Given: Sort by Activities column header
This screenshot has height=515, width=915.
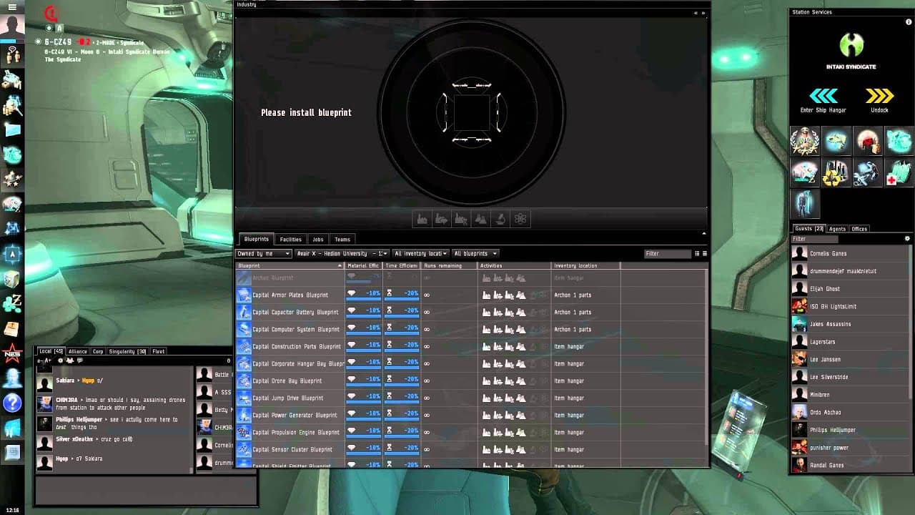Looking at the screenshot, I should [x=514, y=266].
